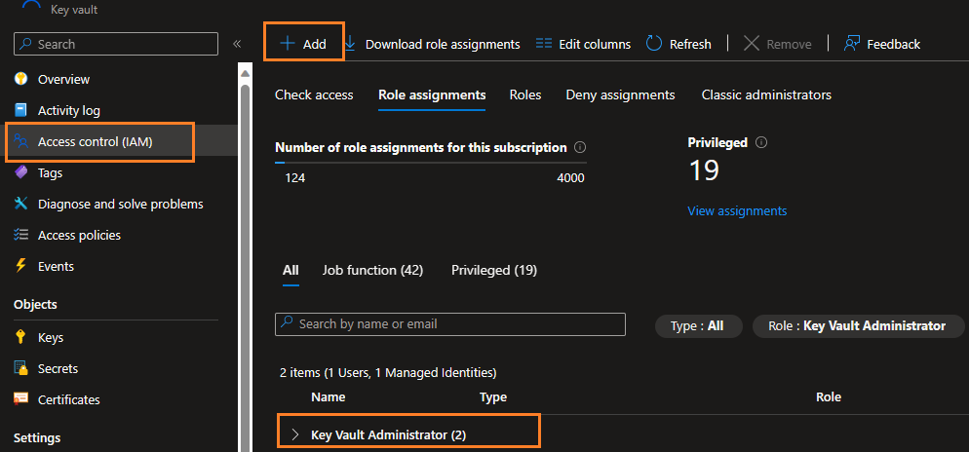Expand the Key Vault Administrator (2) group
969x452 pixels.
(x=295, y=434)
